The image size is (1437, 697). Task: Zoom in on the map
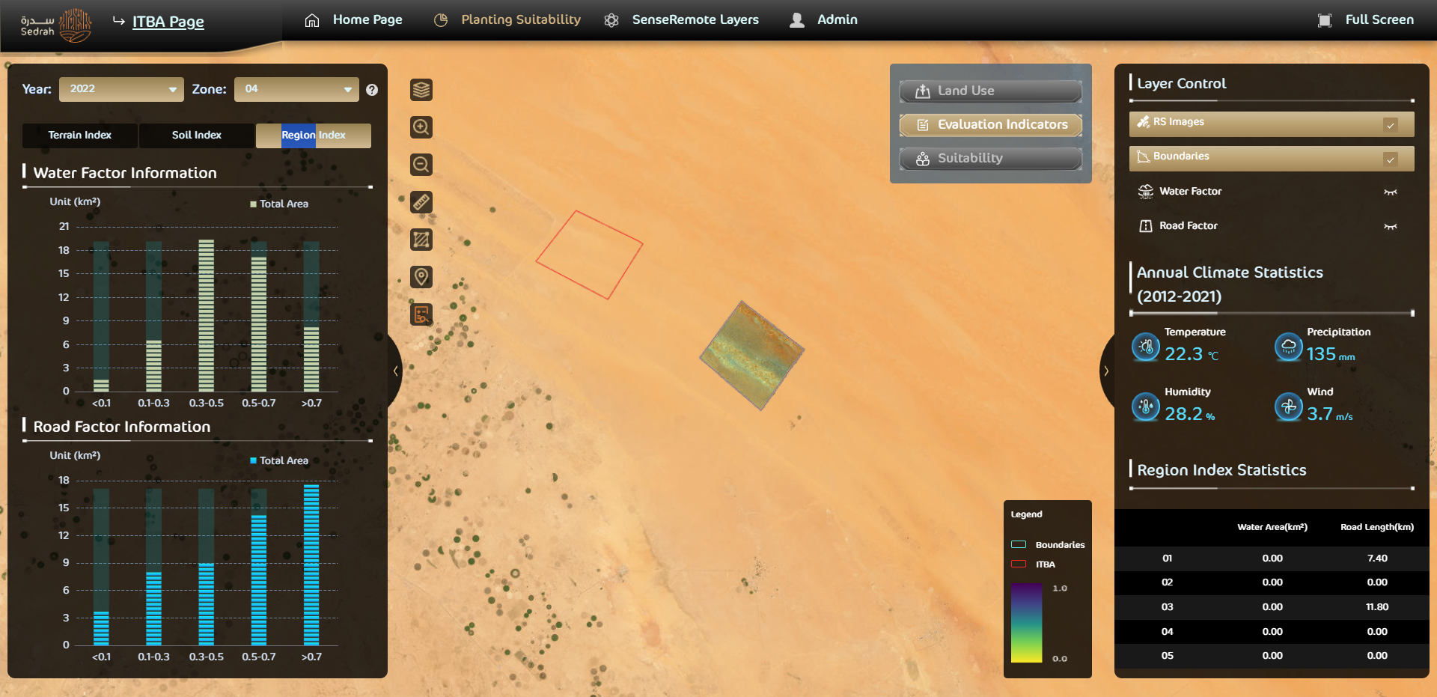[x=421, y=127]
